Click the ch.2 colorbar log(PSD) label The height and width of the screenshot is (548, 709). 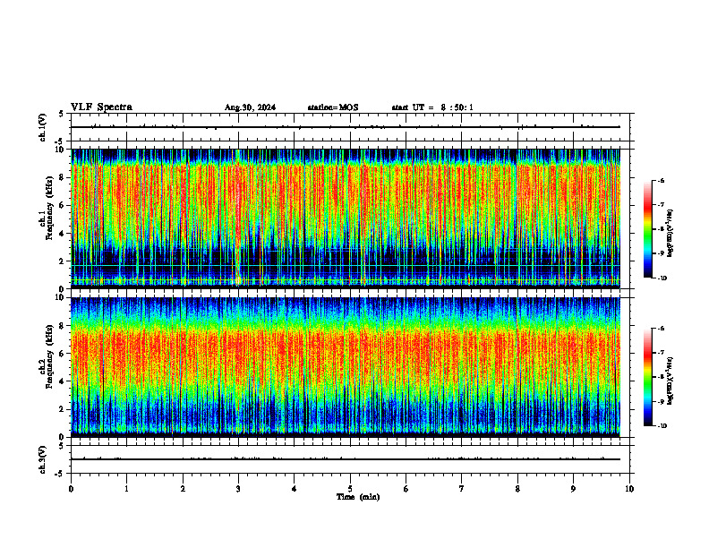point(671,380)
